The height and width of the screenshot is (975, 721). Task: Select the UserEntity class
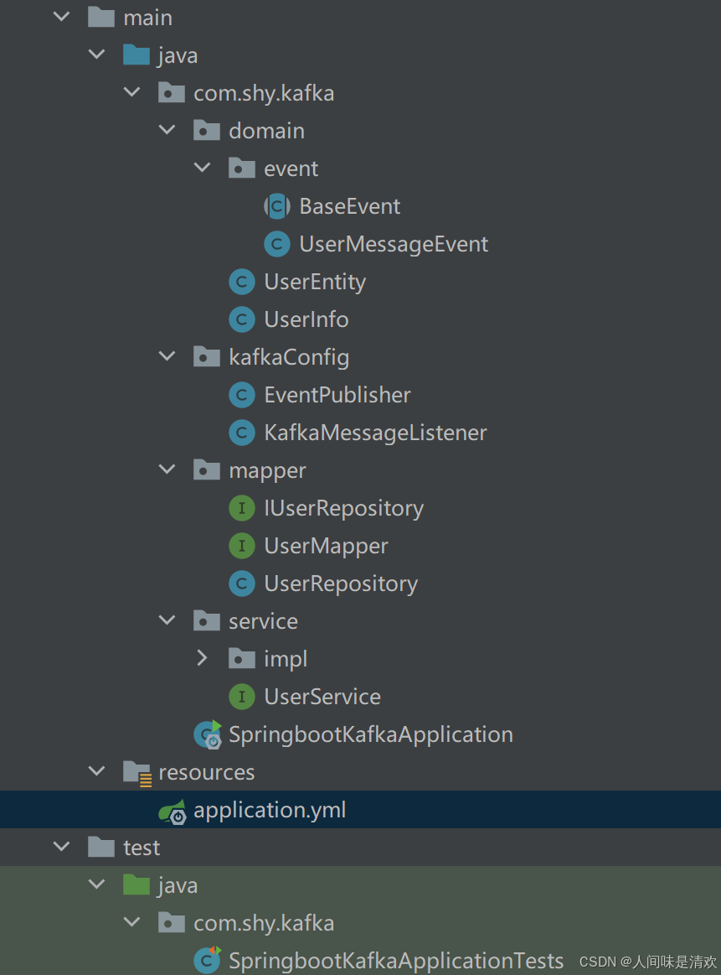click(x=315, y=281)
